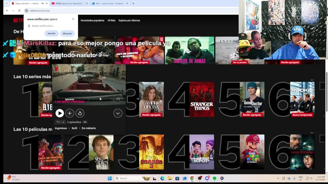This screenshot has width=328, height=184.
Task: Open Explora por idiomas menu item
Action: pyautogui.click(x=129, y=20)
